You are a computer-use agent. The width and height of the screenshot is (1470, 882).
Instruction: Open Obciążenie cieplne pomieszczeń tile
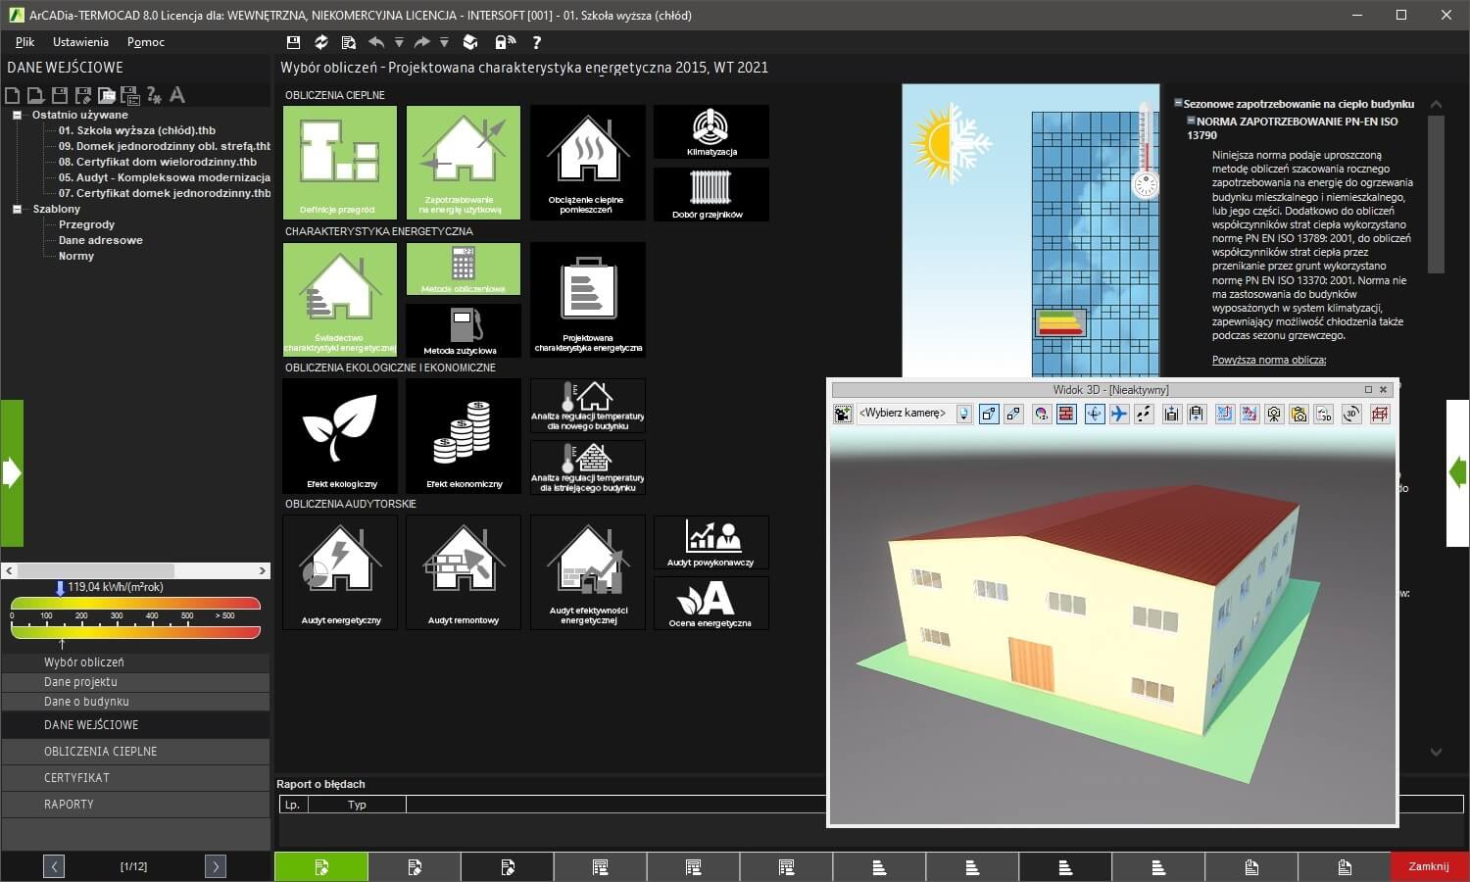pos(588,162)
